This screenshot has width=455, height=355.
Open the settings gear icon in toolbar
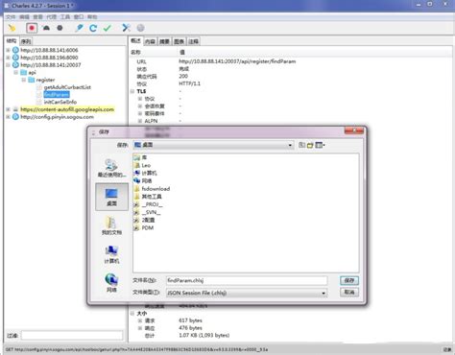pos(141,28)
